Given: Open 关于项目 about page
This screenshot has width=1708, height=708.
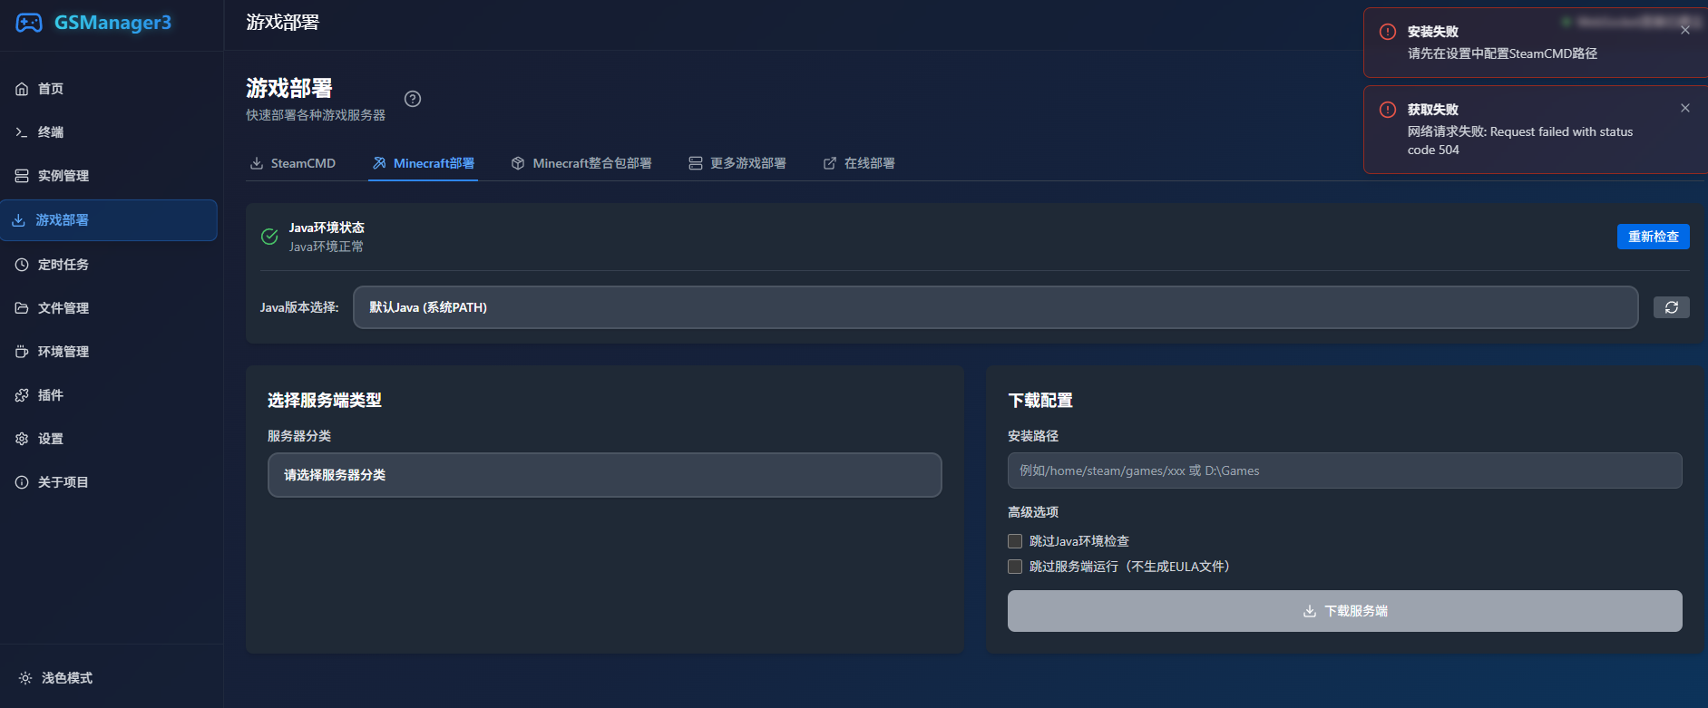Looking at the screenshot, I should 109,482.
